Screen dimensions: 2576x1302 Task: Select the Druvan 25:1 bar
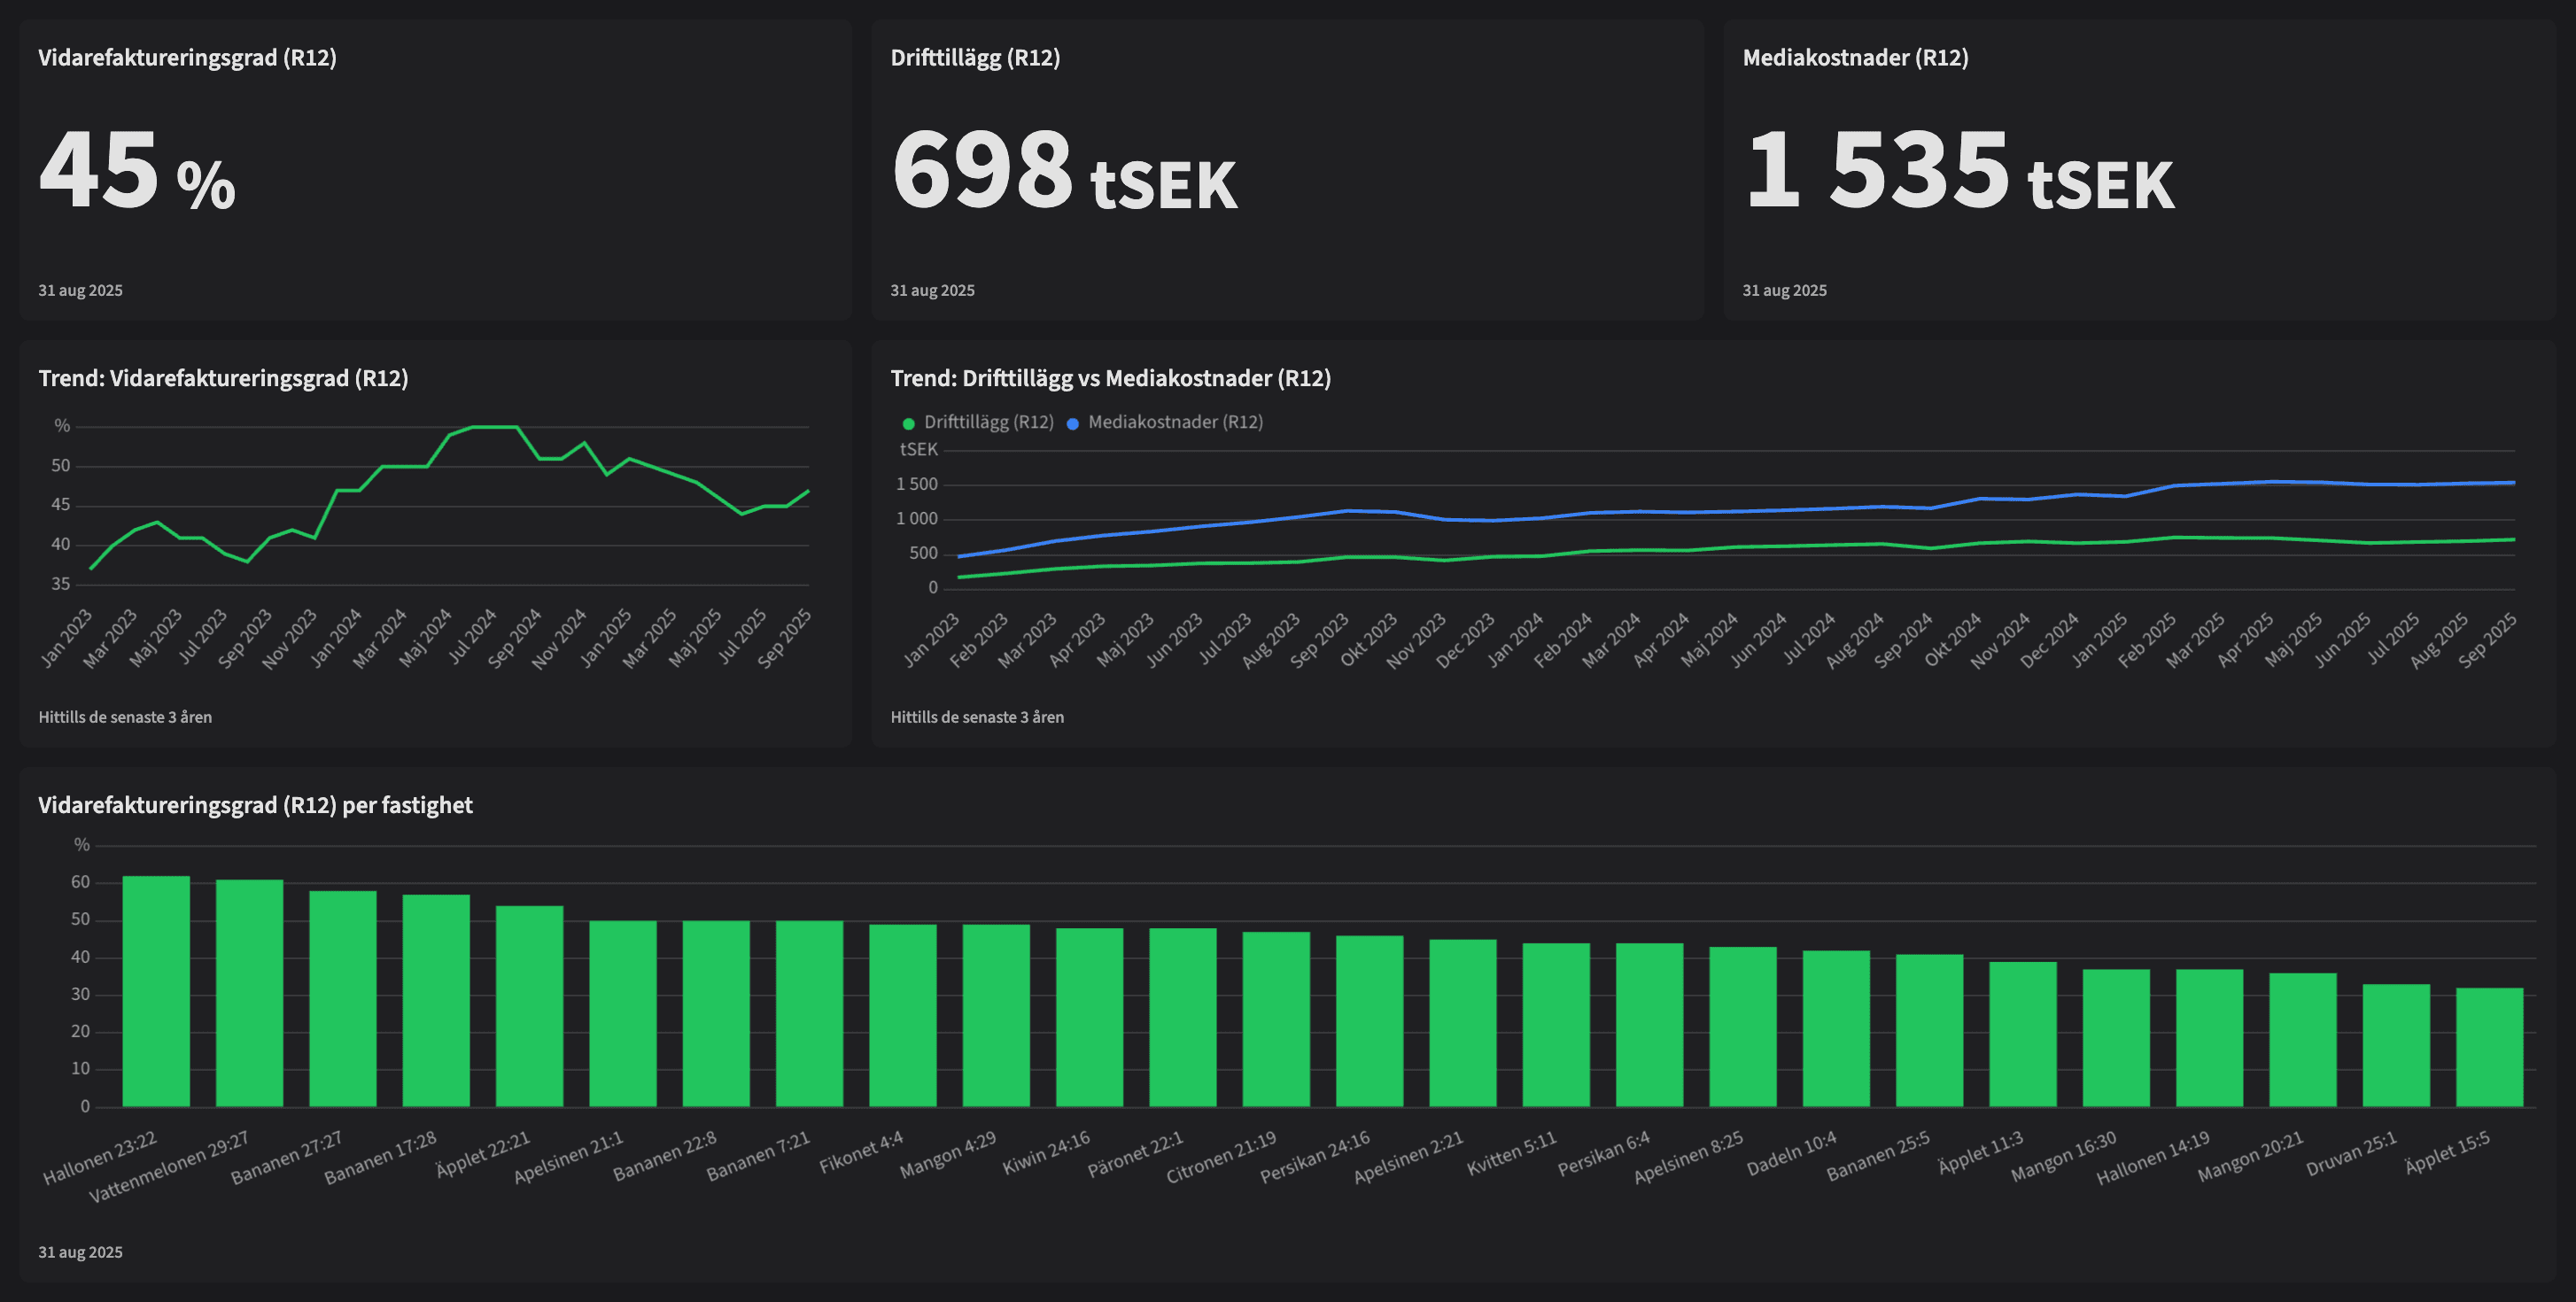coord(2396,1045)
